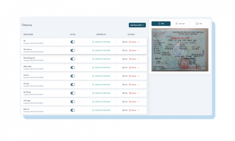Toggle active switch for Số máy
The image size is (235, 141).
click(73, 85)
